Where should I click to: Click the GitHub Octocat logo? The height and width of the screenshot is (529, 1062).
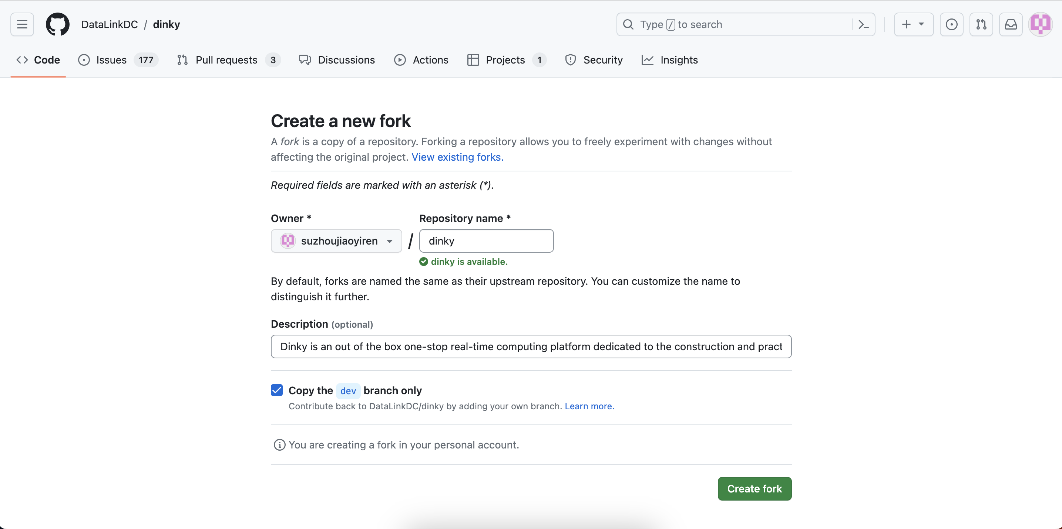[x=58, y=25]
